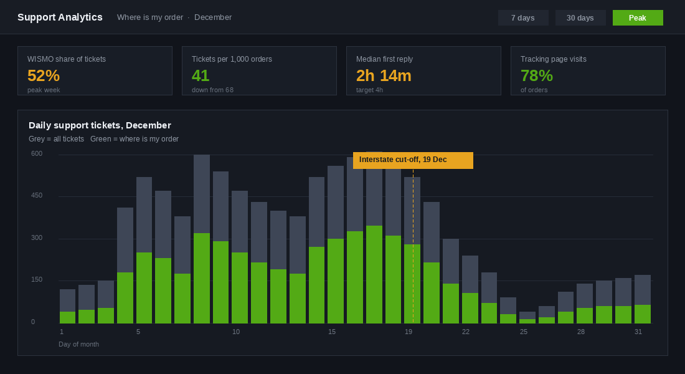
Task: Click the day 15 bar in chart
Action: click(x=336, y=244)
